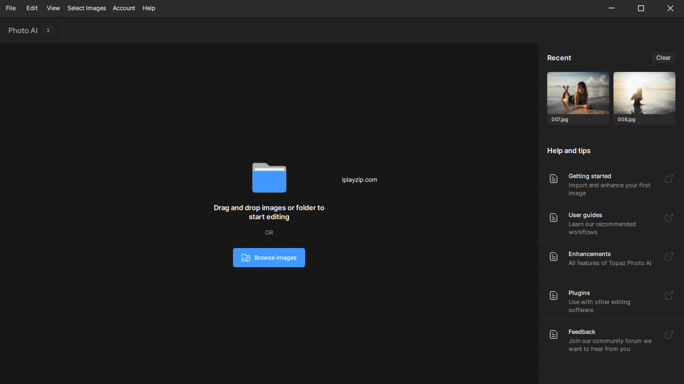Click external link icon beside Feedback
Viewport: 684px width, 384px height.
(x=669, y=334)
